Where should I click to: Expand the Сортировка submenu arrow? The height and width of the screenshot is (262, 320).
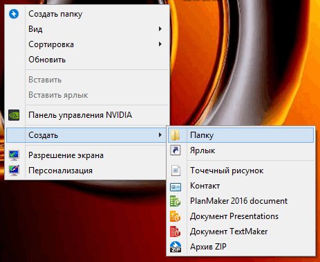(160, 44)
